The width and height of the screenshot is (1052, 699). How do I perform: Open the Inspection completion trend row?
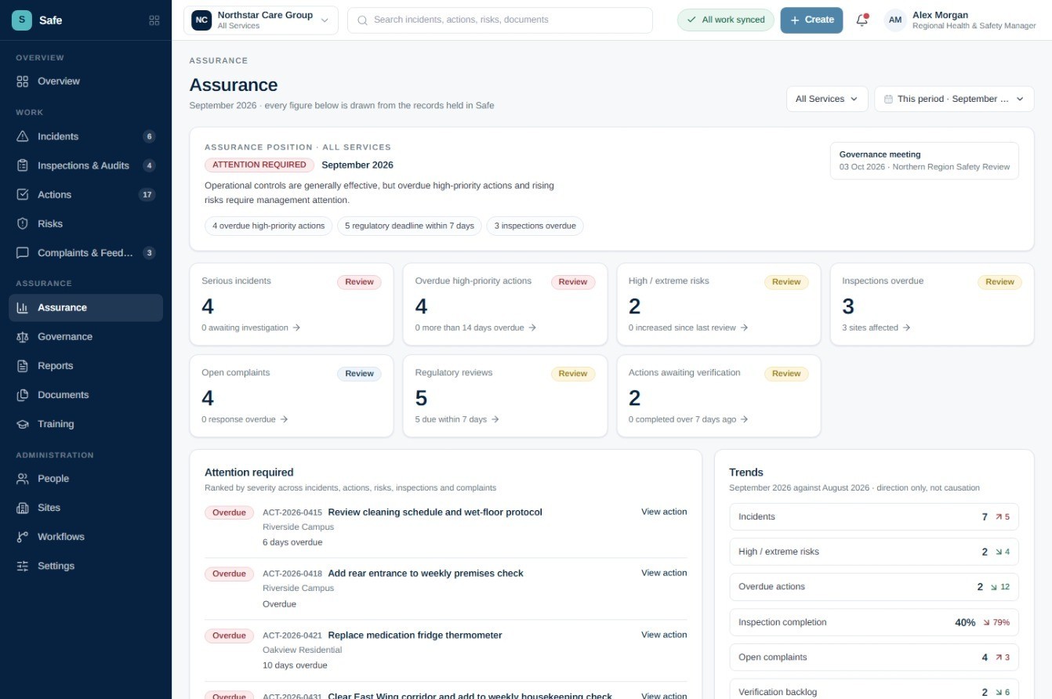[874, 622]
